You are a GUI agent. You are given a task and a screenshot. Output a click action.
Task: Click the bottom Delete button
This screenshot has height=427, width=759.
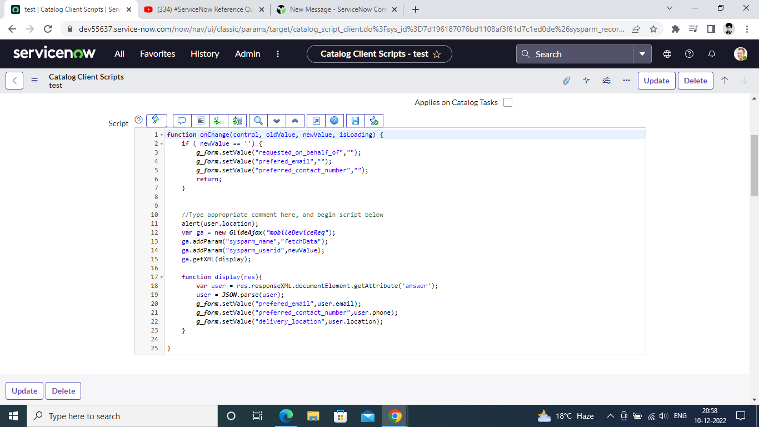(x=63, y=391)
